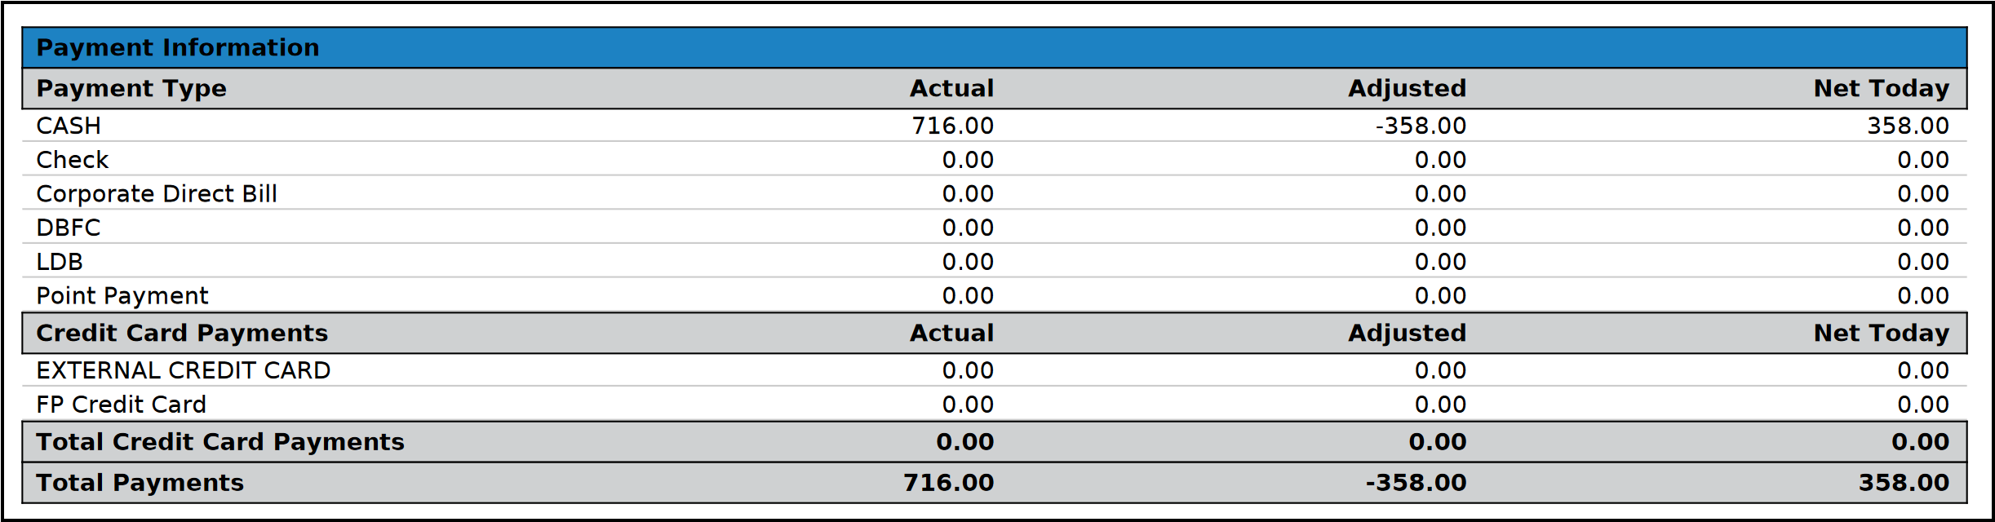
Task: Select the Credit Card Payments section header
Action: pos(182,333)
